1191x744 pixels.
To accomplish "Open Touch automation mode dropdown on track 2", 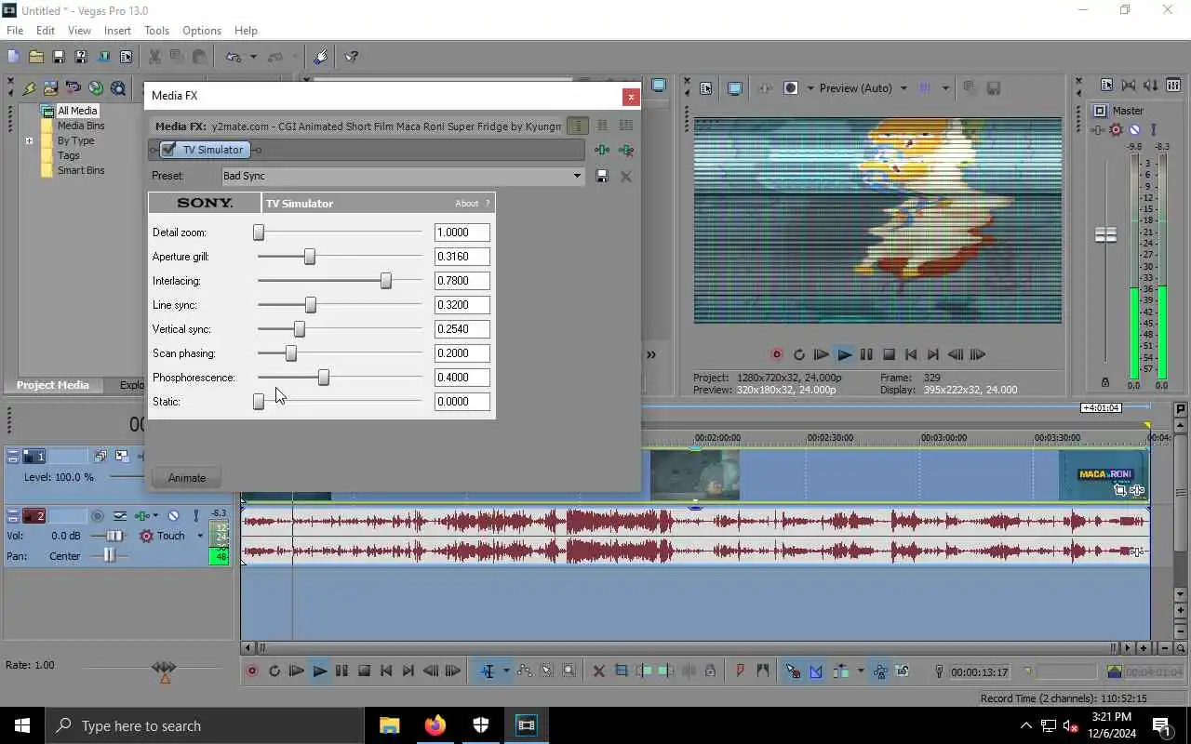I will coord(199,536).
